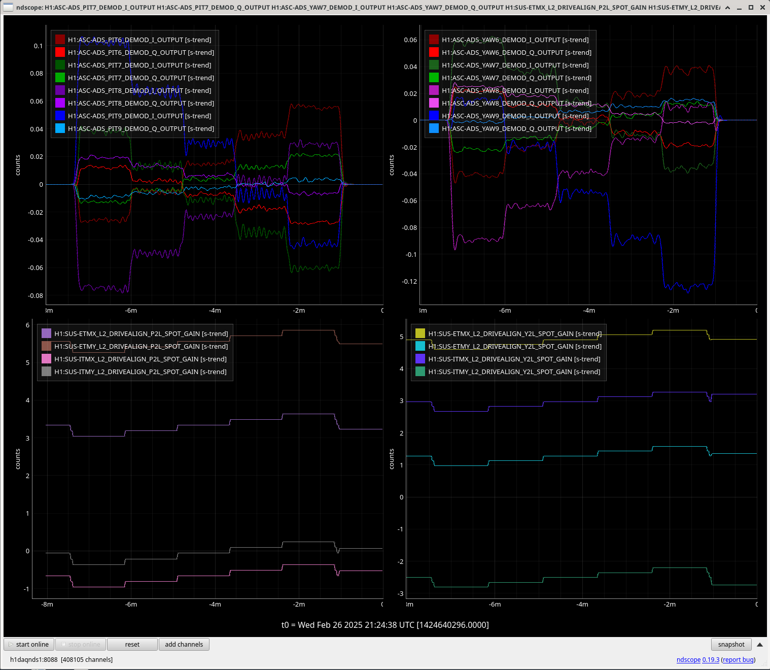The width and height of the screenshot is (770, 670).
Task: Click PIT8_DEMOD_I_OUTPUT purple legend swatch
Action: coord(60,90)
